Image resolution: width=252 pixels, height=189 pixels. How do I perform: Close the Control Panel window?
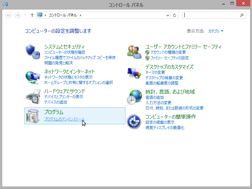pyautogui.click(x=243, y=3)
